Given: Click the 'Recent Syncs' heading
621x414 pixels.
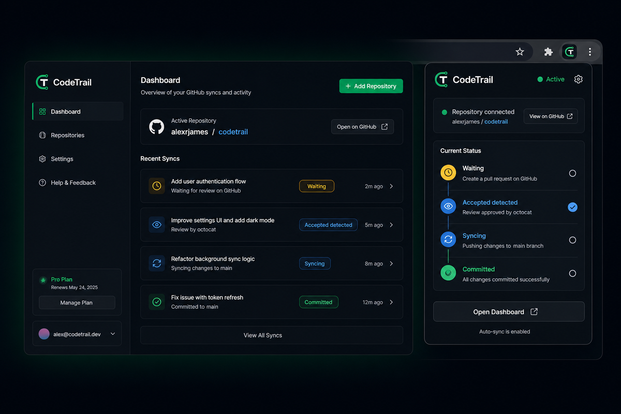Looking at the screenshot, I should click(160, 158).
